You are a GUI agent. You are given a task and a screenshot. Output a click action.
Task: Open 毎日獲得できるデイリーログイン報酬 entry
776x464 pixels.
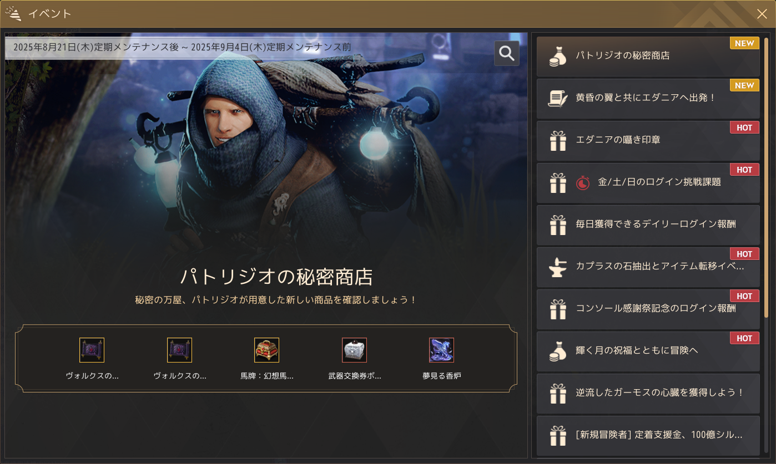point(648,225)
